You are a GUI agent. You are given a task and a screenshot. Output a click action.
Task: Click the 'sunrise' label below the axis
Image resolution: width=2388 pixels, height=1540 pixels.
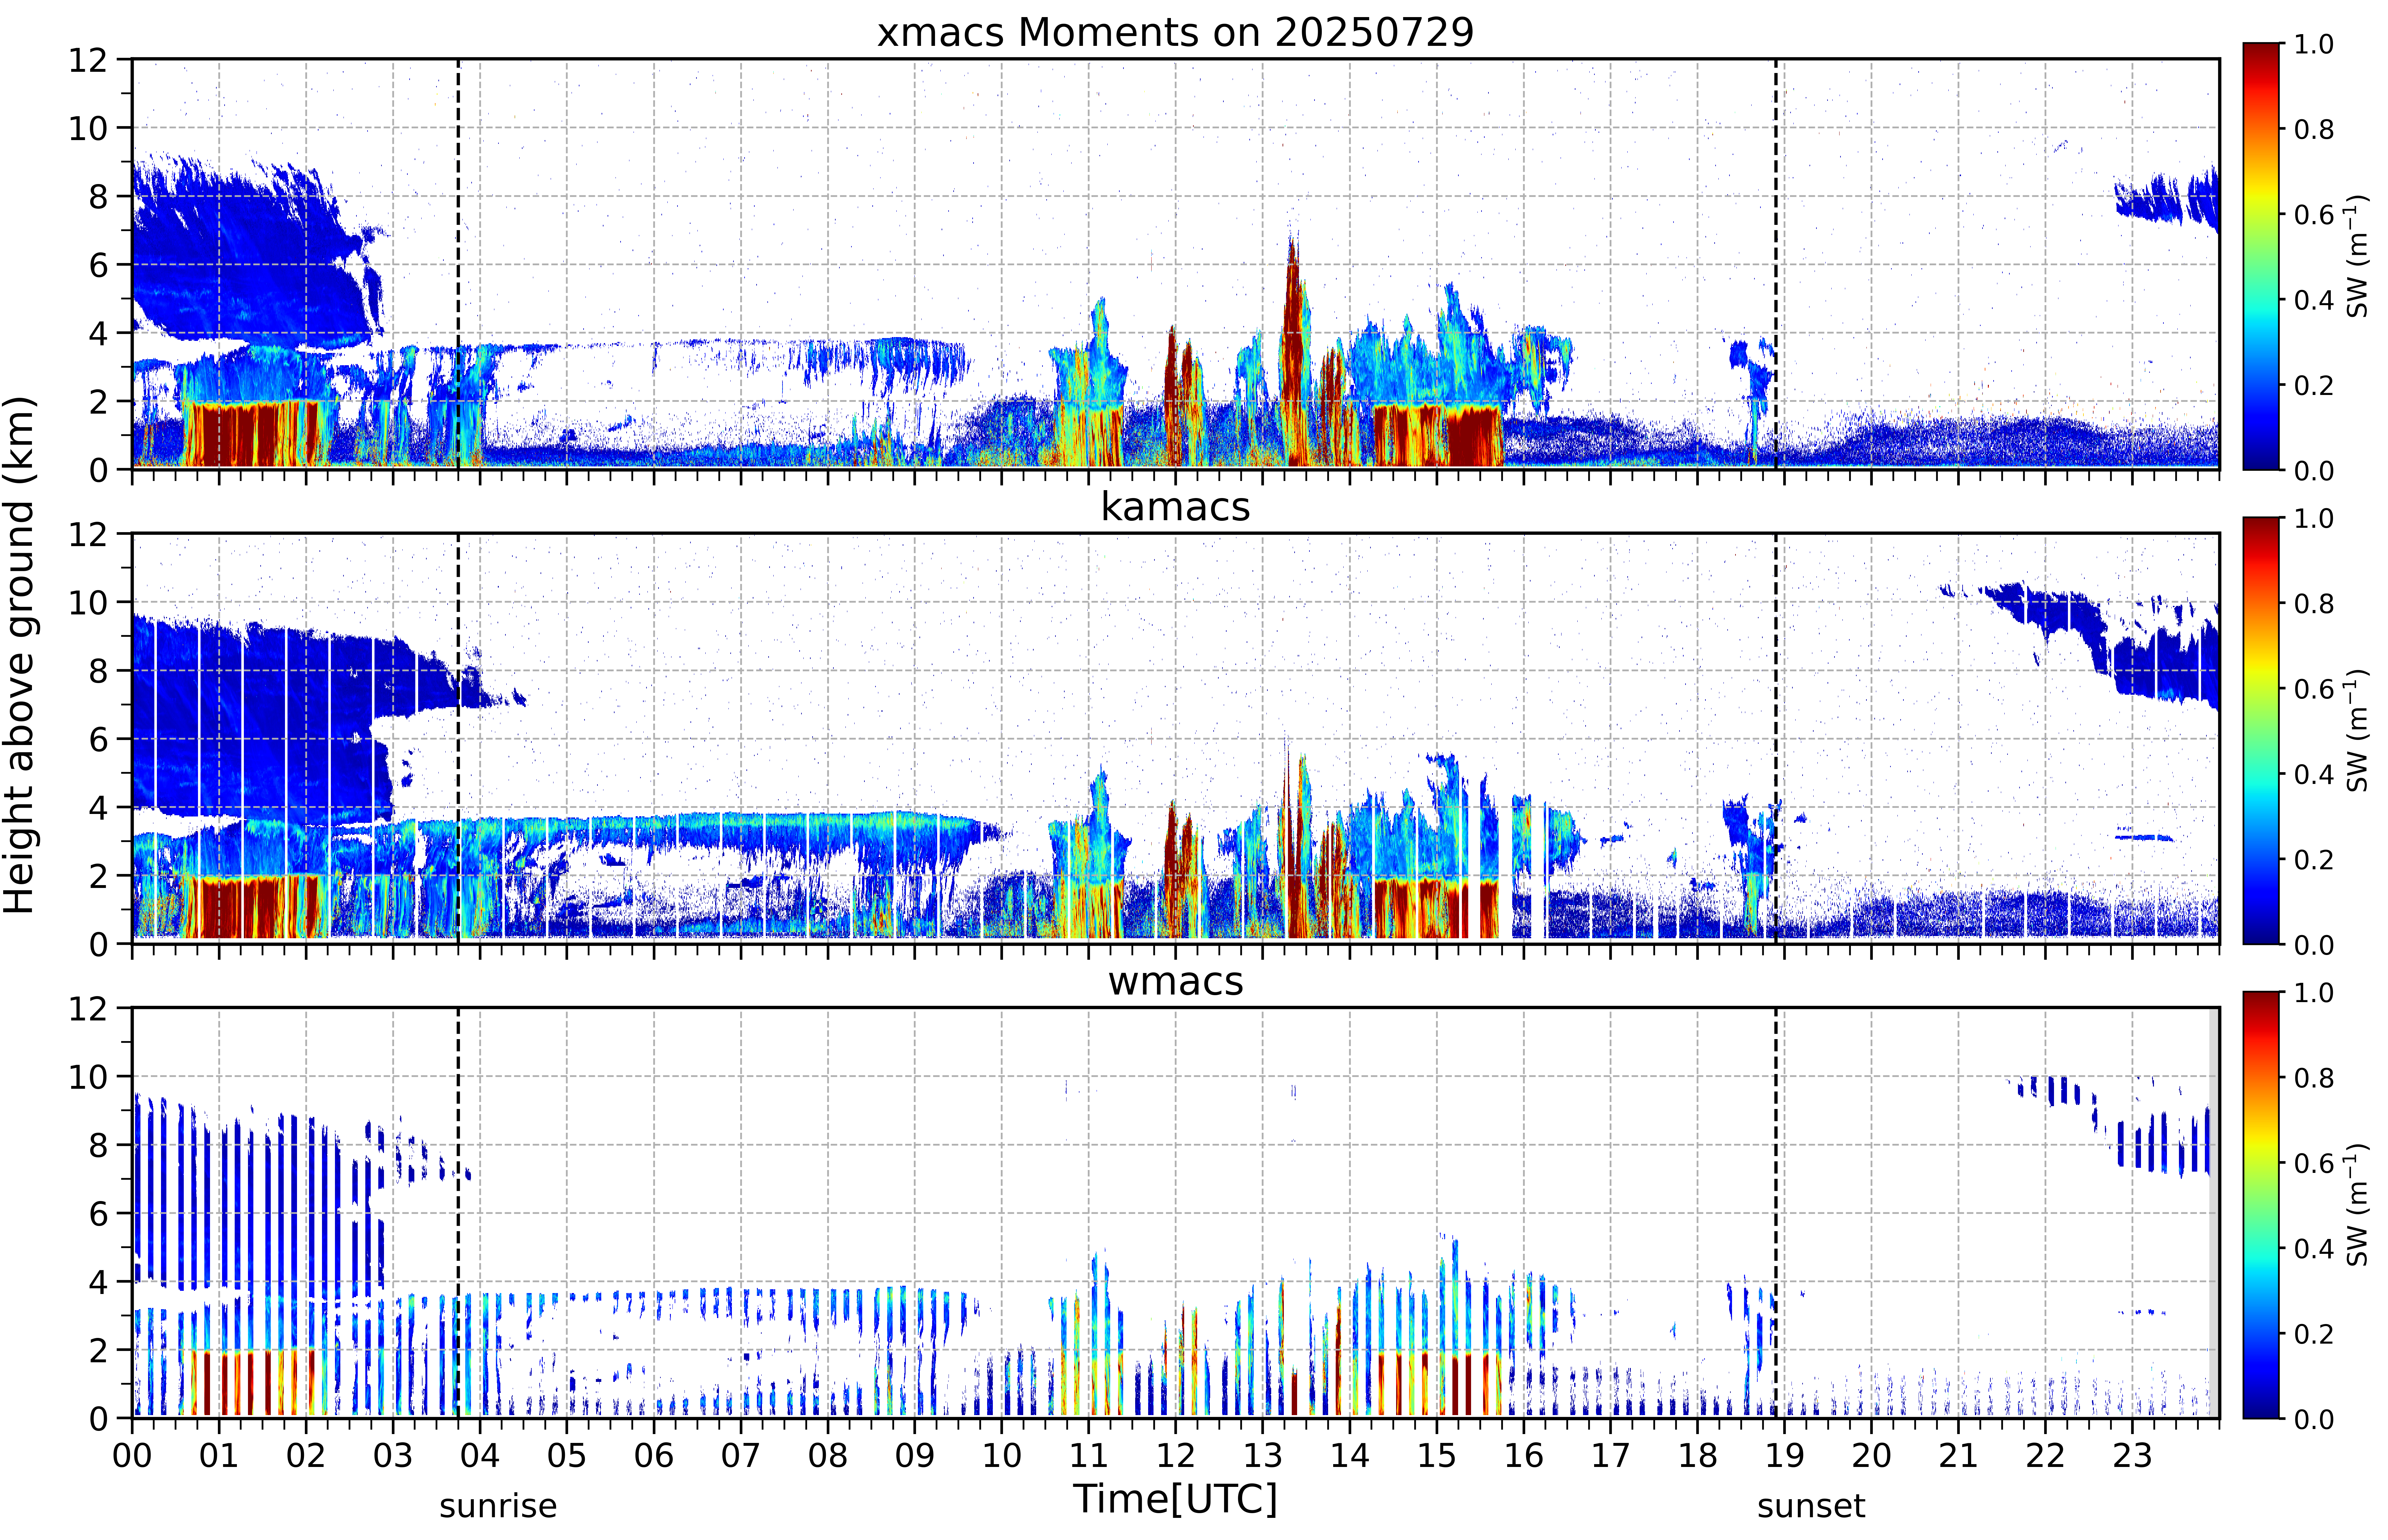pyautogui.click(x=498, y=1506)
